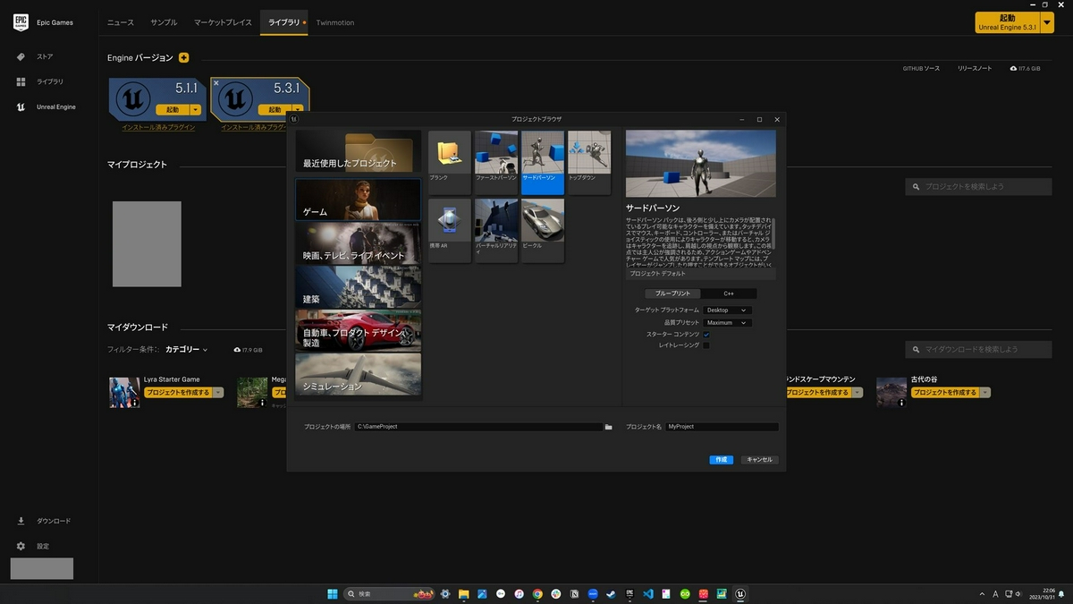
Task: Browse for project location with folder icon
Action: click(608, 427)
